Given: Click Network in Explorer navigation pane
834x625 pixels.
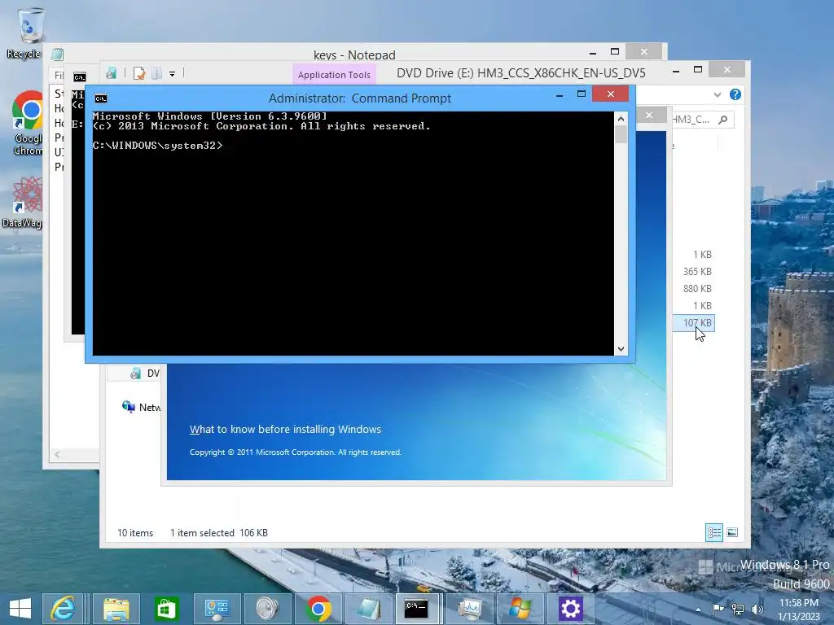Looking at the screenshot, I should coord(142,407).
